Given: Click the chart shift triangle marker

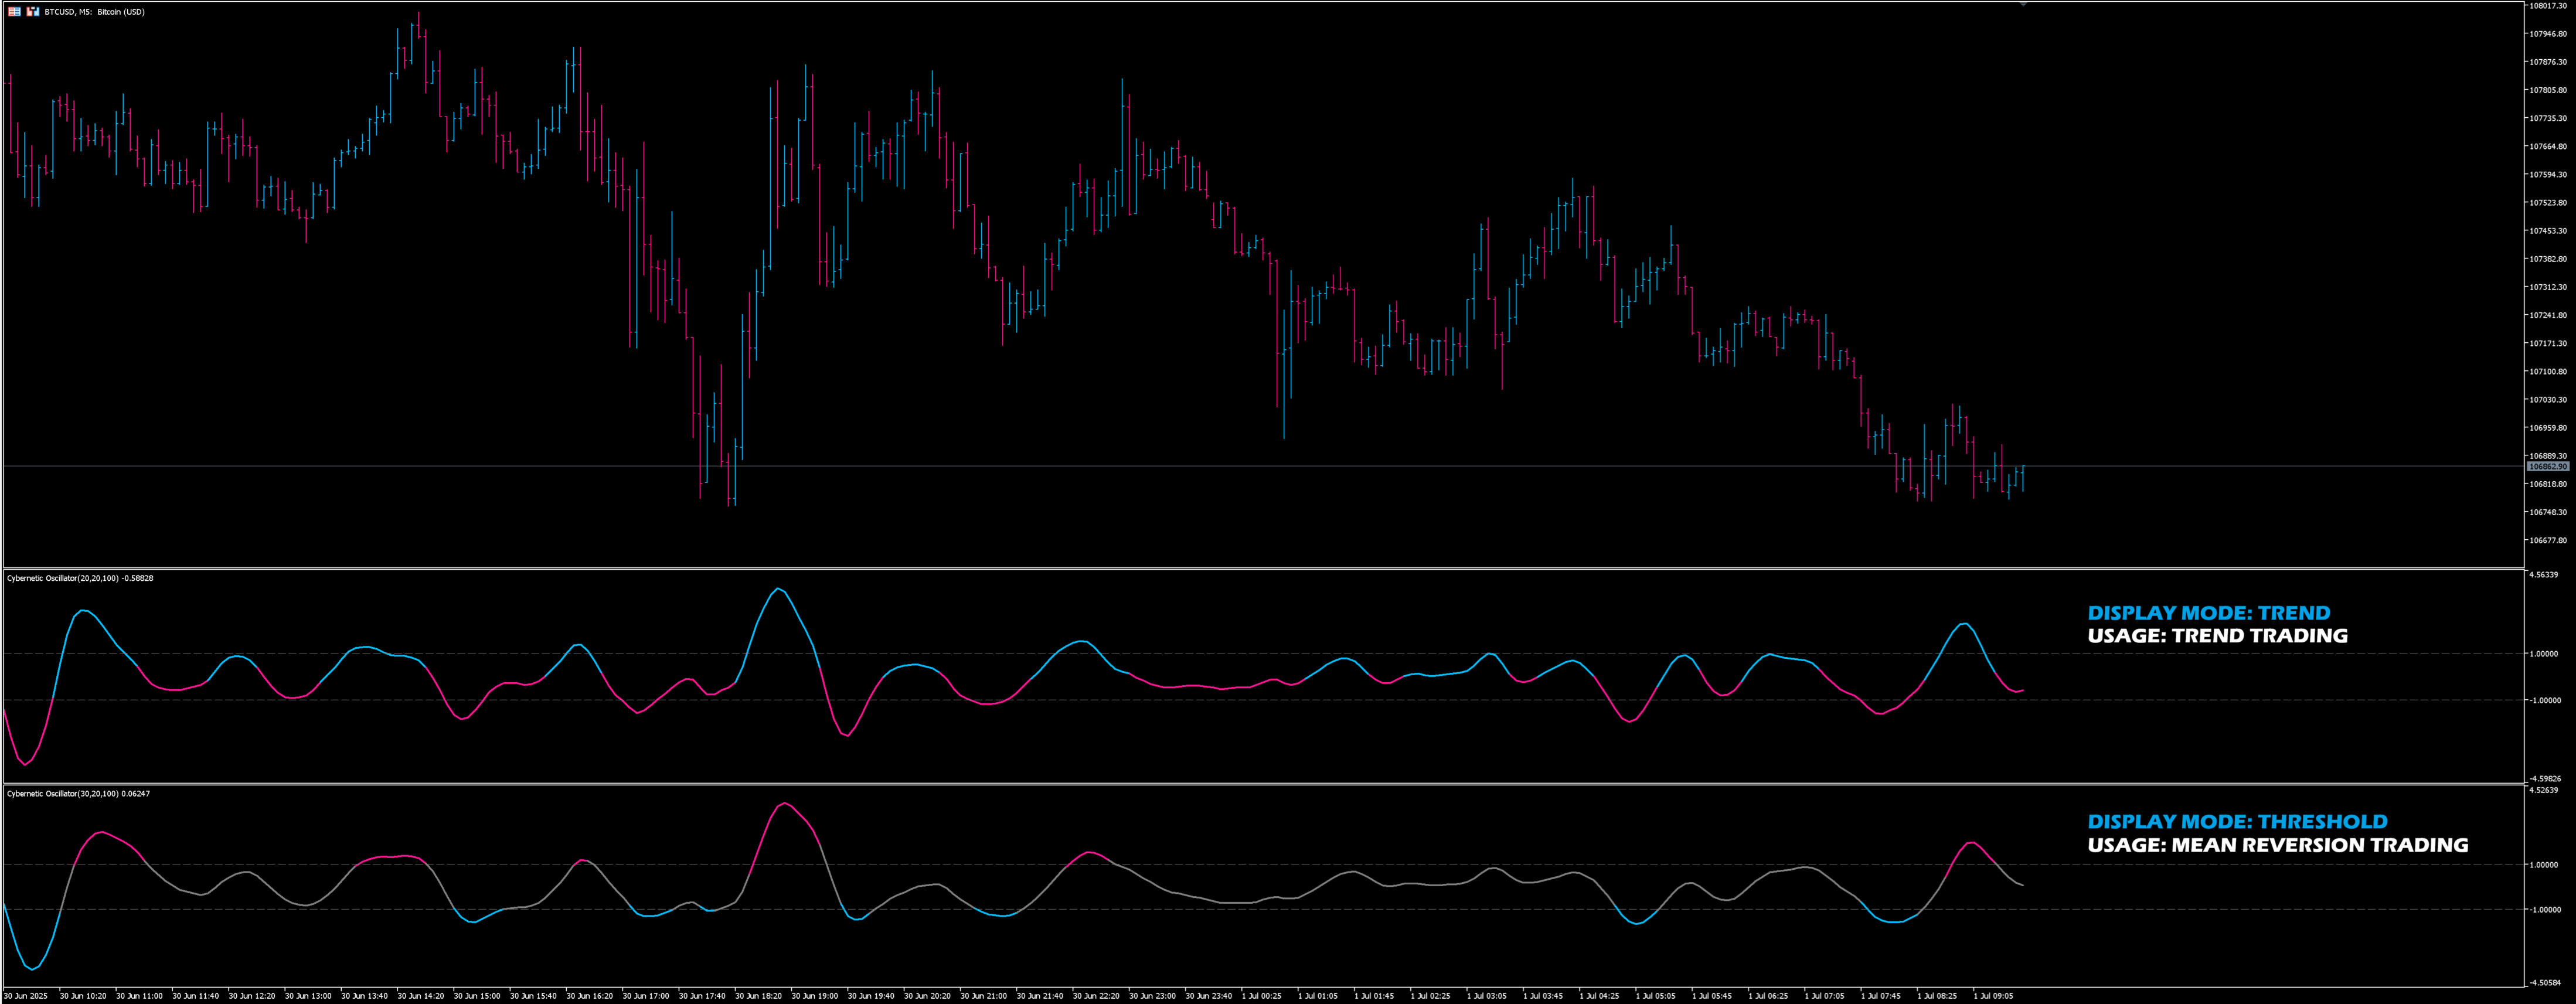Looking at the screenshot, I should coord(2023,5).
